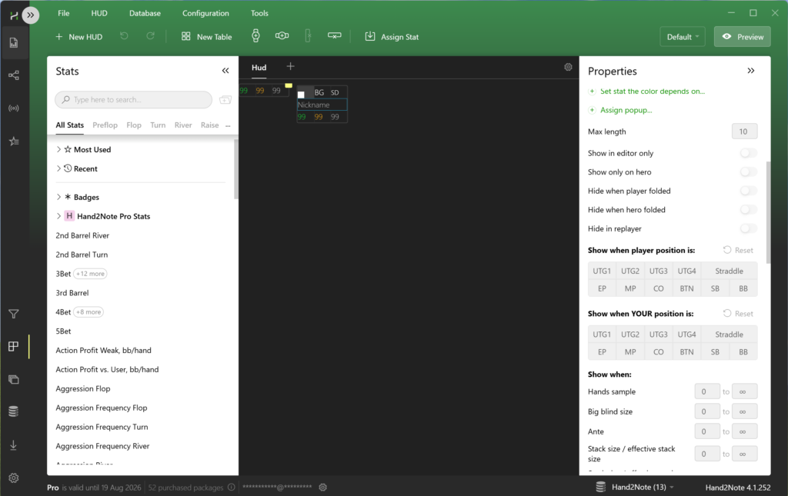Toggle Hide when player folded switch

pyautogui.click(x=748, y=191)
